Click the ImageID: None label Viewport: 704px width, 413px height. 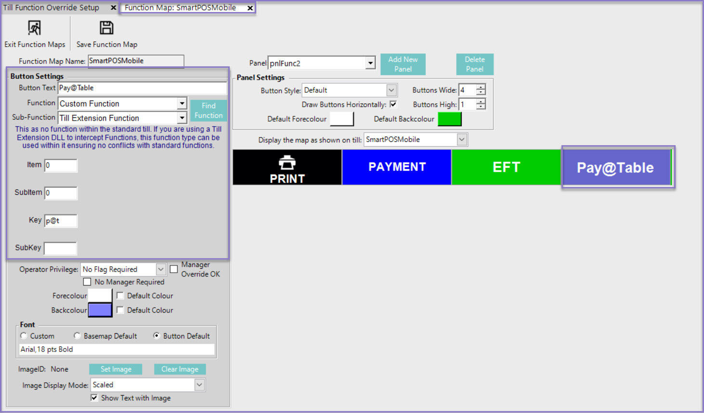pyautogui.click(x=43, y=369)
